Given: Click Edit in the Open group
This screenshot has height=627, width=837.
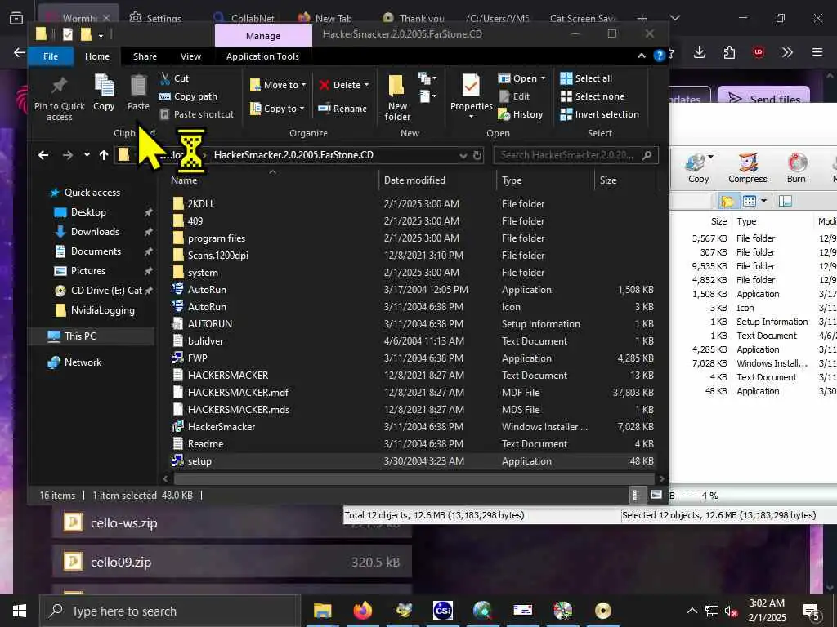Looking at the screenshot, I should pos(514,96).
